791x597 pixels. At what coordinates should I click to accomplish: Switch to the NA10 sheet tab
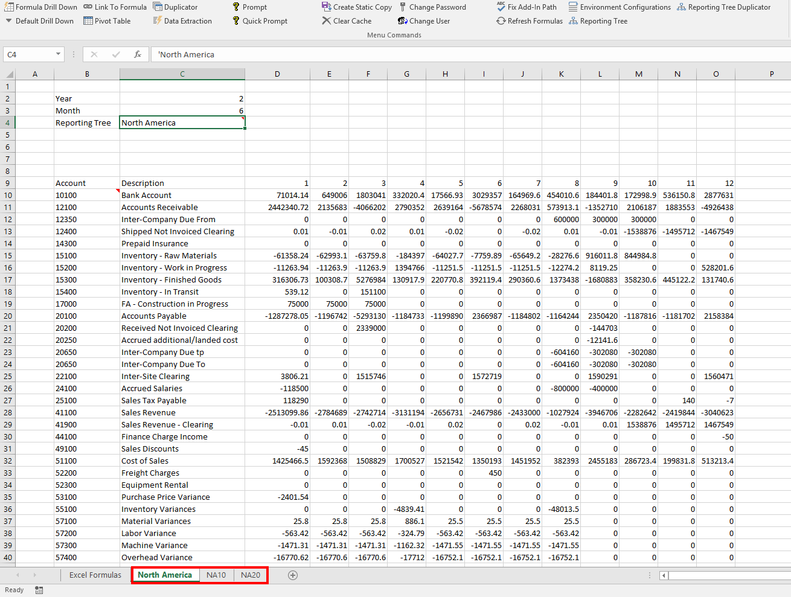tap(216, 575)
